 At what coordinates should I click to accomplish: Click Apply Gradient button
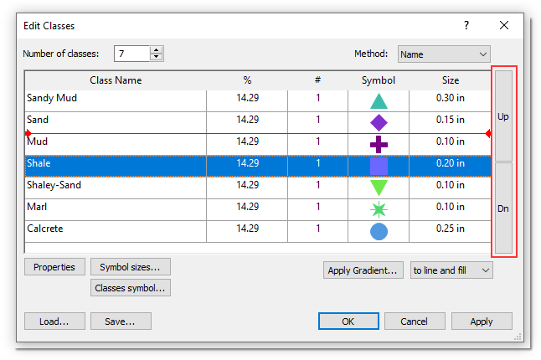click(363, 270)
